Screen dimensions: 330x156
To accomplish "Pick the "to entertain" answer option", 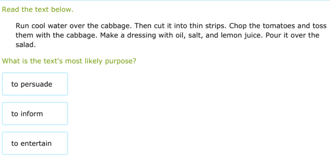I will tap(35, 143).
